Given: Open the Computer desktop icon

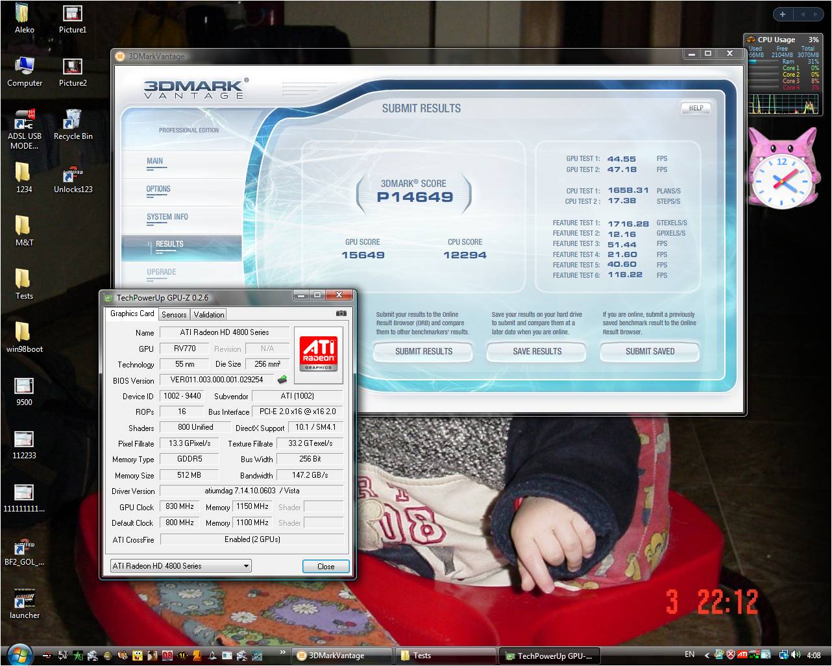Looking at the screenshot, I should (x=25, y=71).
